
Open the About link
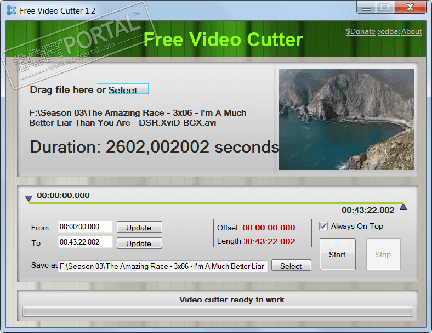(x=411, y=31)
